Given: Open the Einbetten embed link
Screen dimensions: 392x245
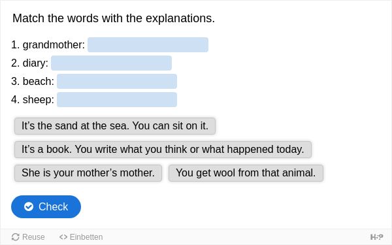Looking at the screenshot, I should [81, 237].
